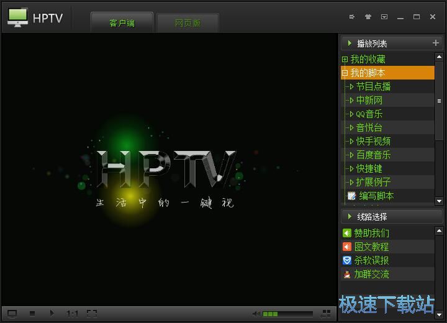Viewport: 447px width, 323px height.
Task: Minimize the HPTV window
Action: (400, 17)
